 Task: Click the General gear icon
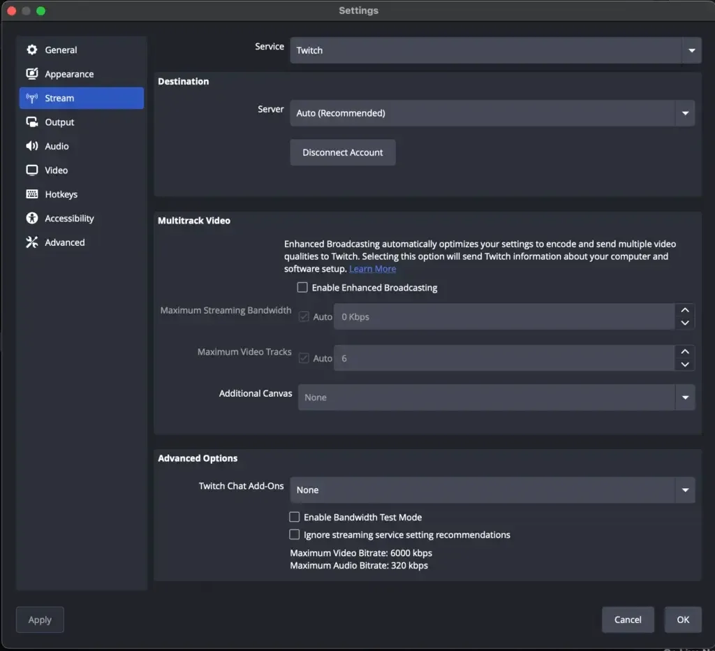pos(32,50)
